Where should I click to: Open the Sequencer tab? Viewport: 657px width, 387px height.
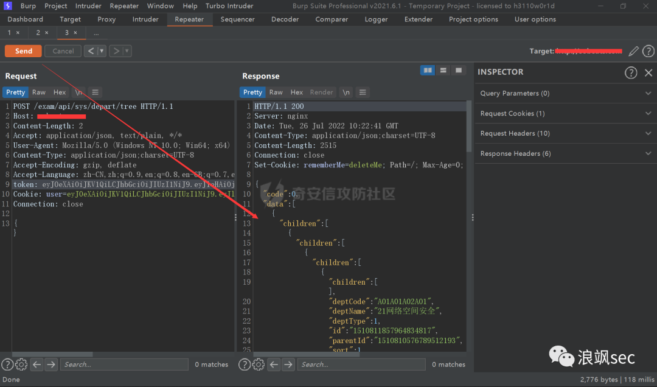point(238,19)
